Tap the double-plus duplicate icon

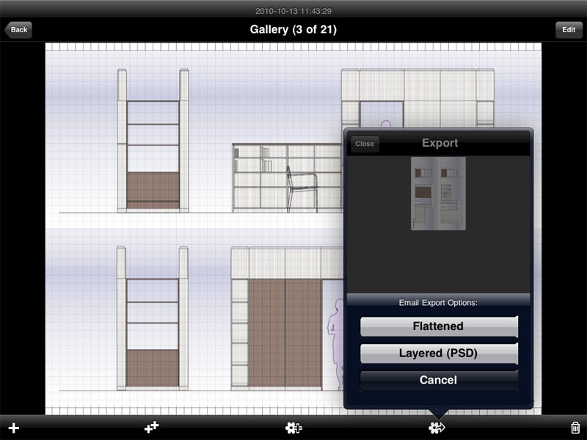coord(151,427)
